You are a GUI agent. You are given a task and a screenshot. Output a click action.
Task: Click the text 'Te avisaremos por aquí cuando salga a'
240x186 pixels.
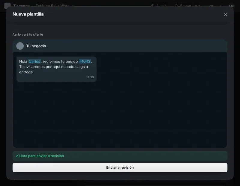pos(54,67)
